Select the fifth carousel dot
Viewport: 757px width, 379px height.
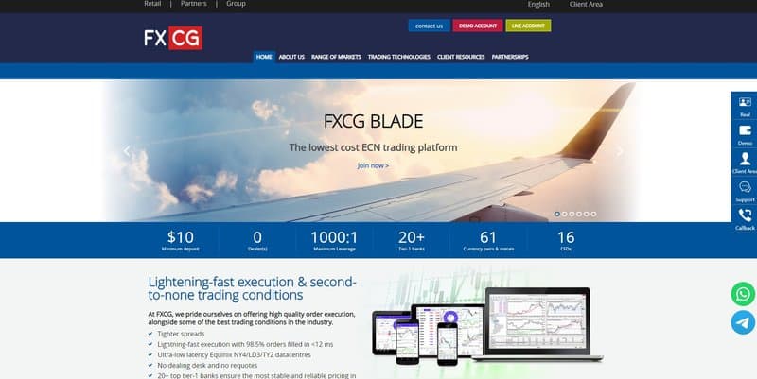click(x=586, y=214)
